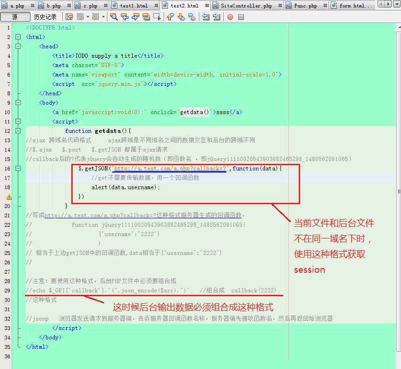
Task: Click the getdata() onclick value on line 10
Action: [194, 112]
